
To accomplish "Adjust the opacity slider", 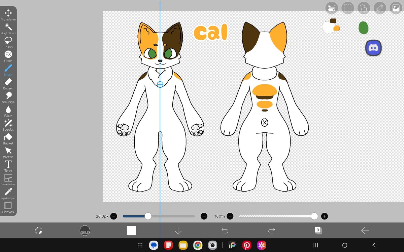I will point(278,216).
